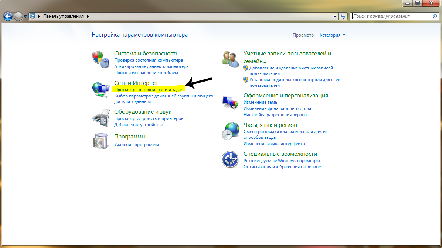Expand the address bar history dropdown
This screenshot has width=442, height=248.
point(334,16)
